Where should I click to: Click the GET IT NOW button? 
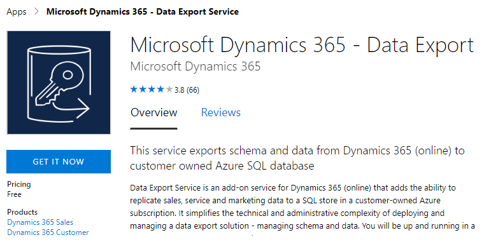tap(59, 161)
